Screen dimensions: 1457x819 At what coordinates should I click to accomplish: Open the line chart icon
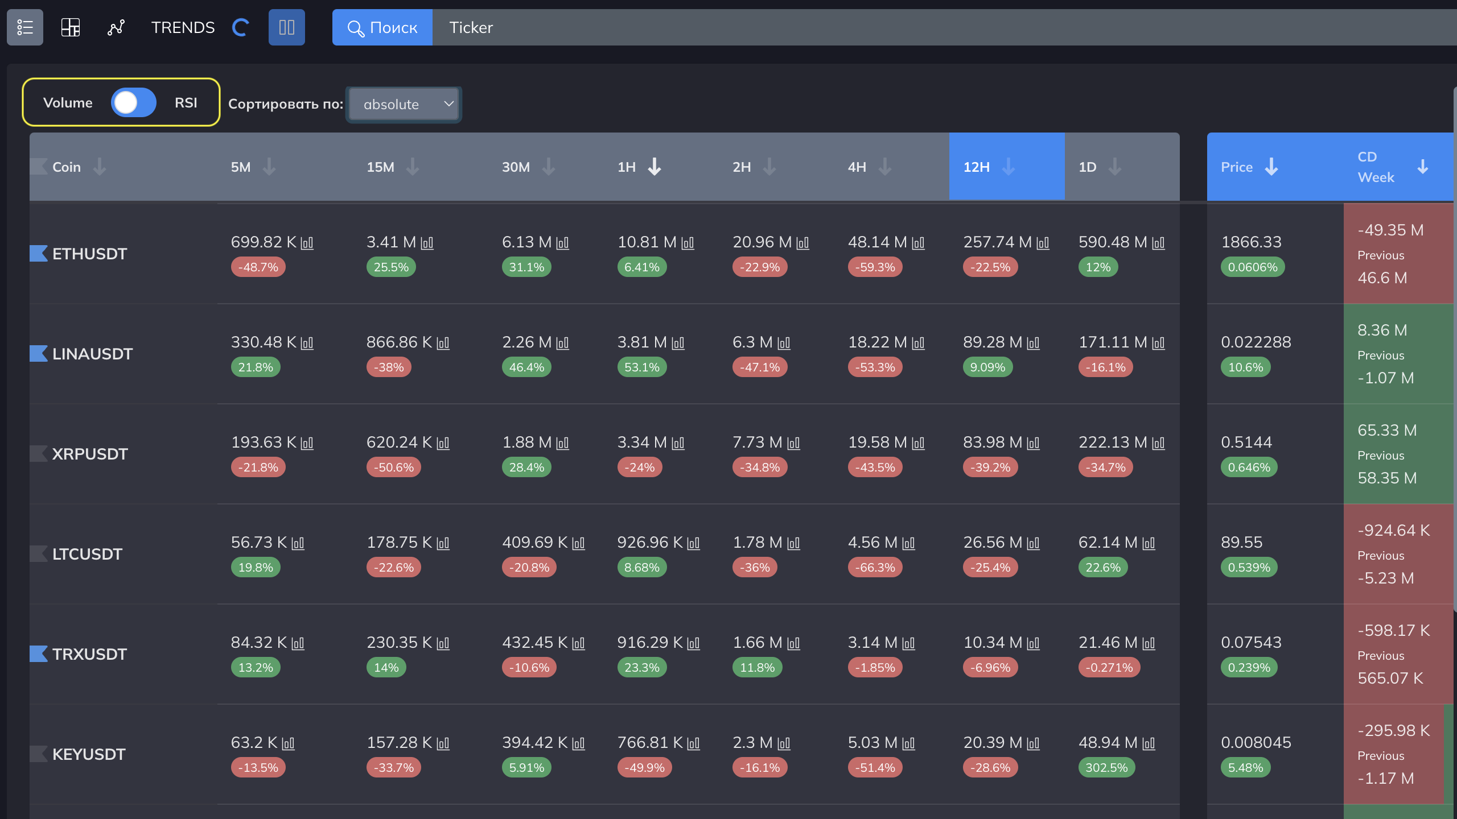click(x=116, y=27)
